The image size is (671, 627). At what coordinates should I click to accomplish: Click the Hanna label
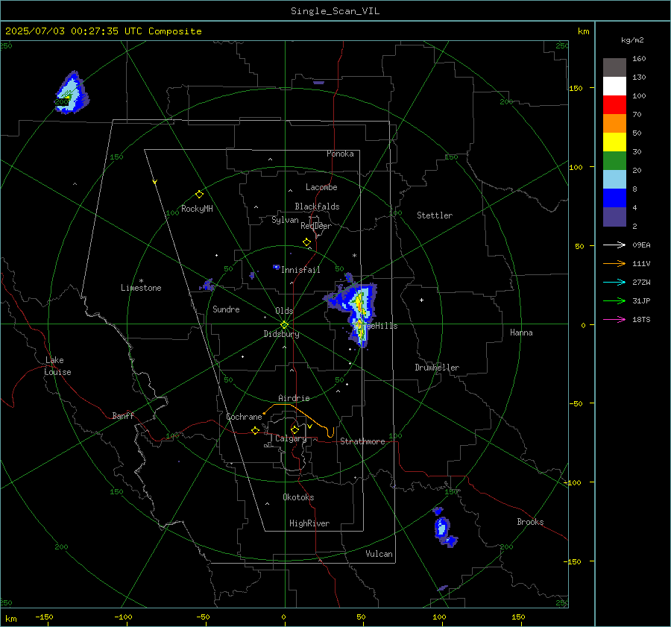[x=521, y=333]
